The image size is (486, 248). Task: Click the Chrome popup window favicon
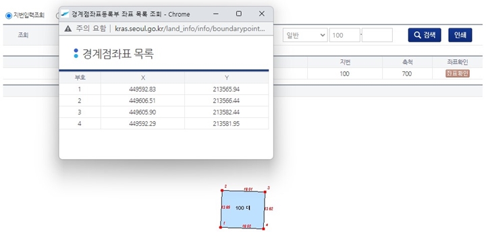[65, 14]
